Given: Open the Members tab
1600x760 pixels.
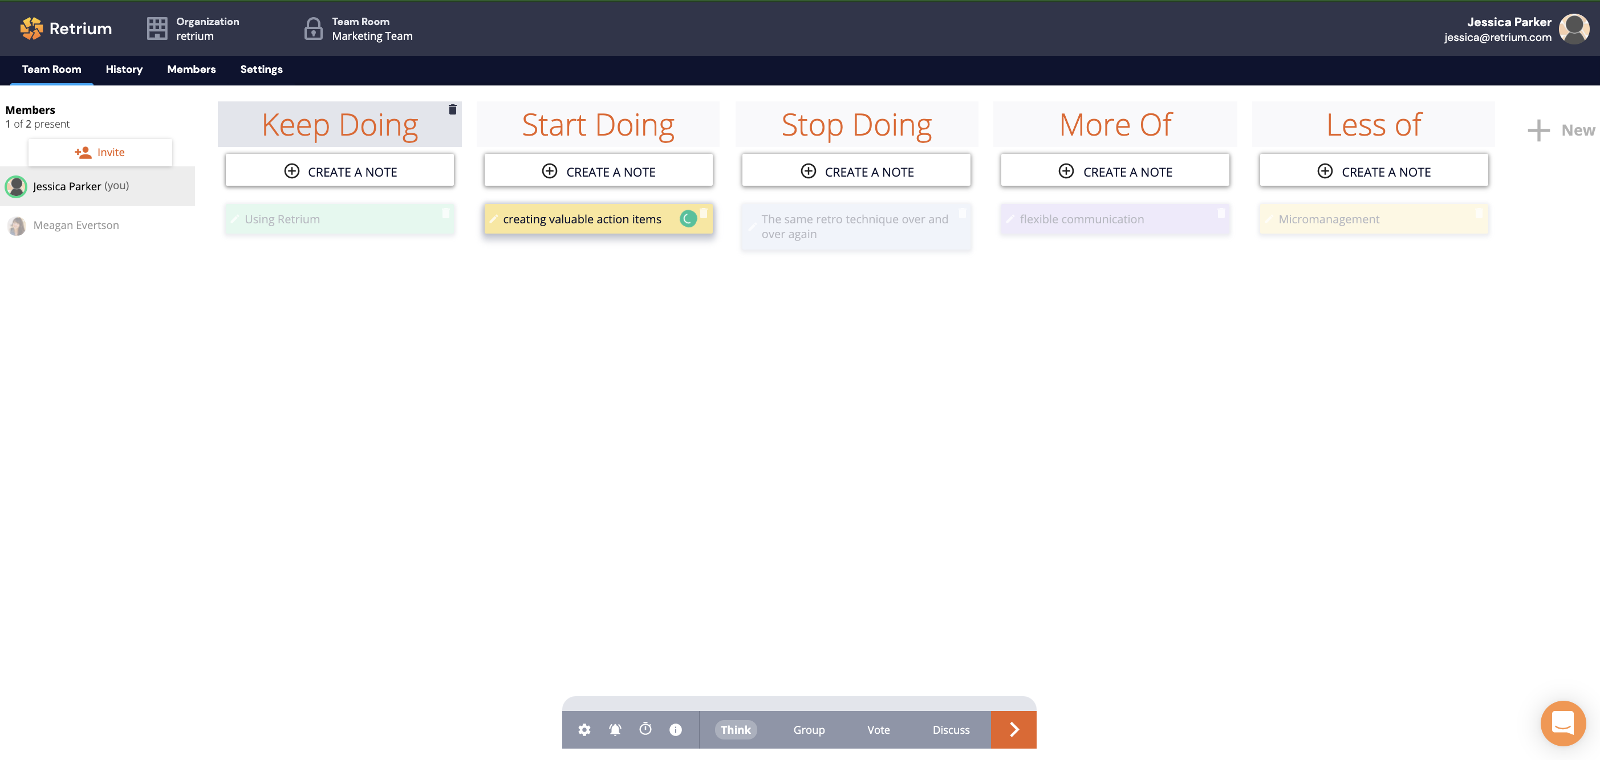Looking at the screenshot, I should (x=192, y=70).
